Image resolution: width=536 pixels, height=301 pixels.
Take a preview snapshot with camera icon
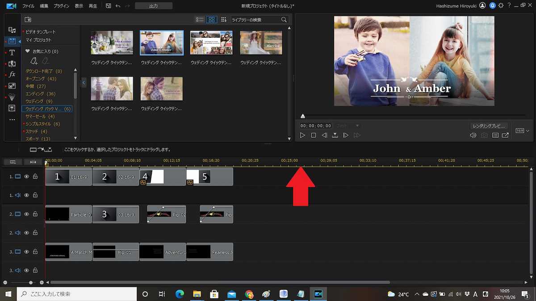484,135
